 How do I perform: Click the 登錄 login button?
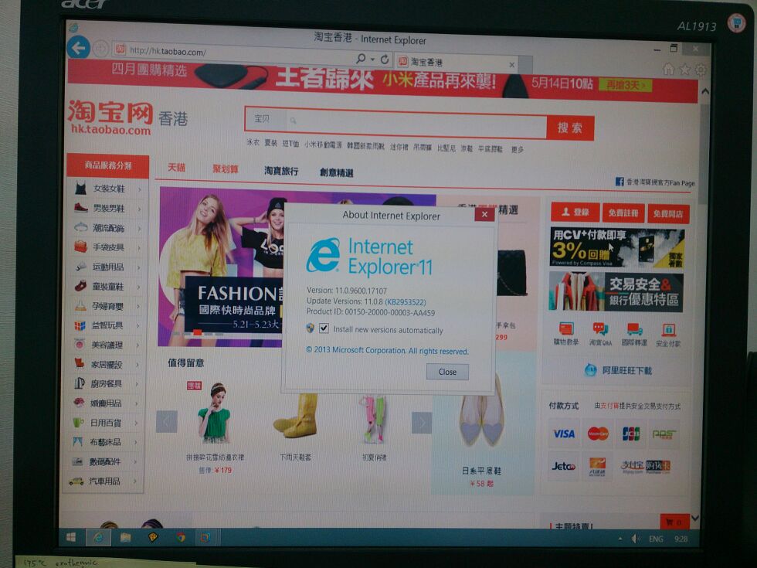[x=575, y=212]
